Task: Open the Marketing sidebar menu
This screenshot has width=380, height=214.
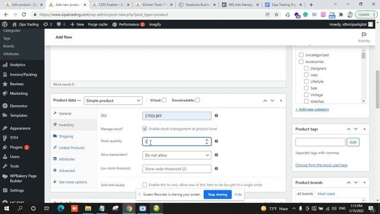Action: pyautogui.click(x=18, y=93)
